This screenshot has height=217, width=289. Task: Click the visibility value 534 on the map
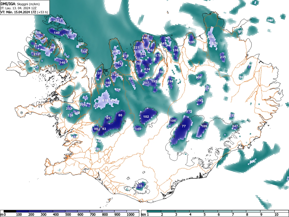point(215,43)
